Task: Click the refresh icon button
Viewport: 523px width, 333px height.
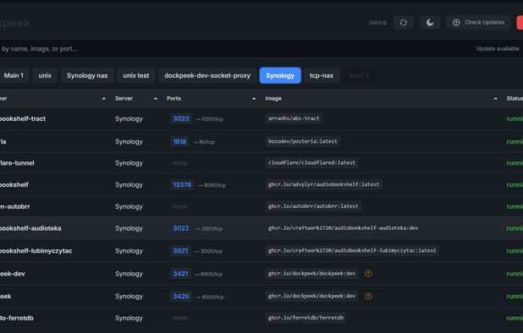Action: (404, 23)
